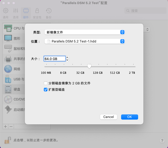Click the padlock icon to prevent changes
Screen dimensions: 168x148
coord(8,140)
